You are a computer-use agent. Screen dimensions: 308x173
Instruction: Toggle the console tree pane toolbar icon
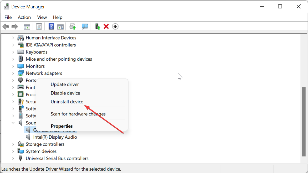(27, 27)
